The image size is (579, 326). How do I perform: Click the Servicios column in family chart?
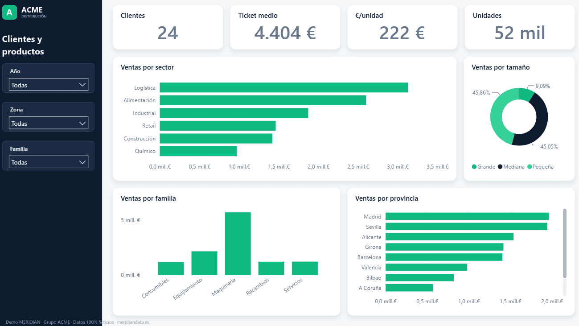click(305, 268)
